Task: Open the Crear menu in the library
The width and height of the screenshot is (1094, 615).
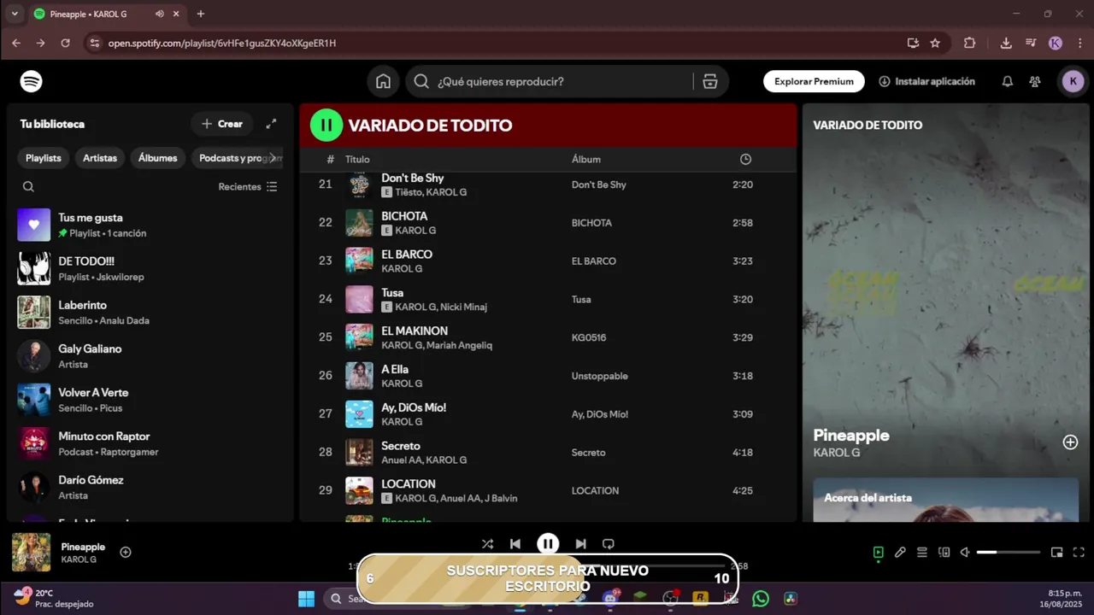Action: coord(221,124)
